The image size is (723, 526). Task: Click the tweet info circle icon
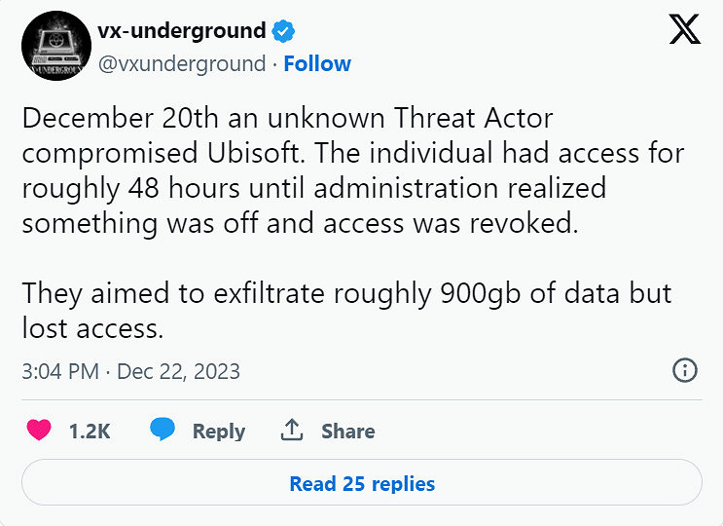(x=685, y=370)
